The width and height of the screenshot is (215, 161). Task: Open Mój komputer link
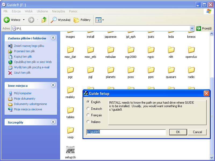pos(23,93)
